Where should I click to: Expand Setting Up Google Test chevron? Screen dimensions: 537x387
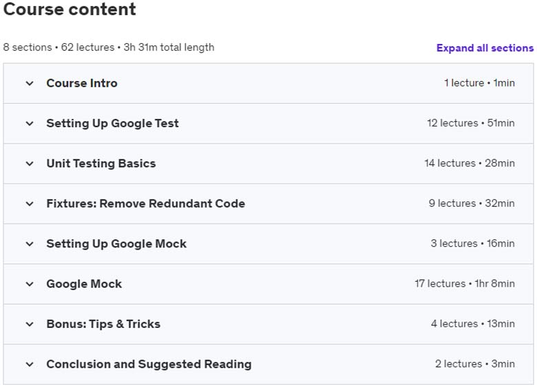pos(30,124)
